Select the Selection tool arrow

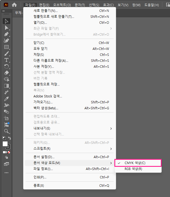[6, 21]
